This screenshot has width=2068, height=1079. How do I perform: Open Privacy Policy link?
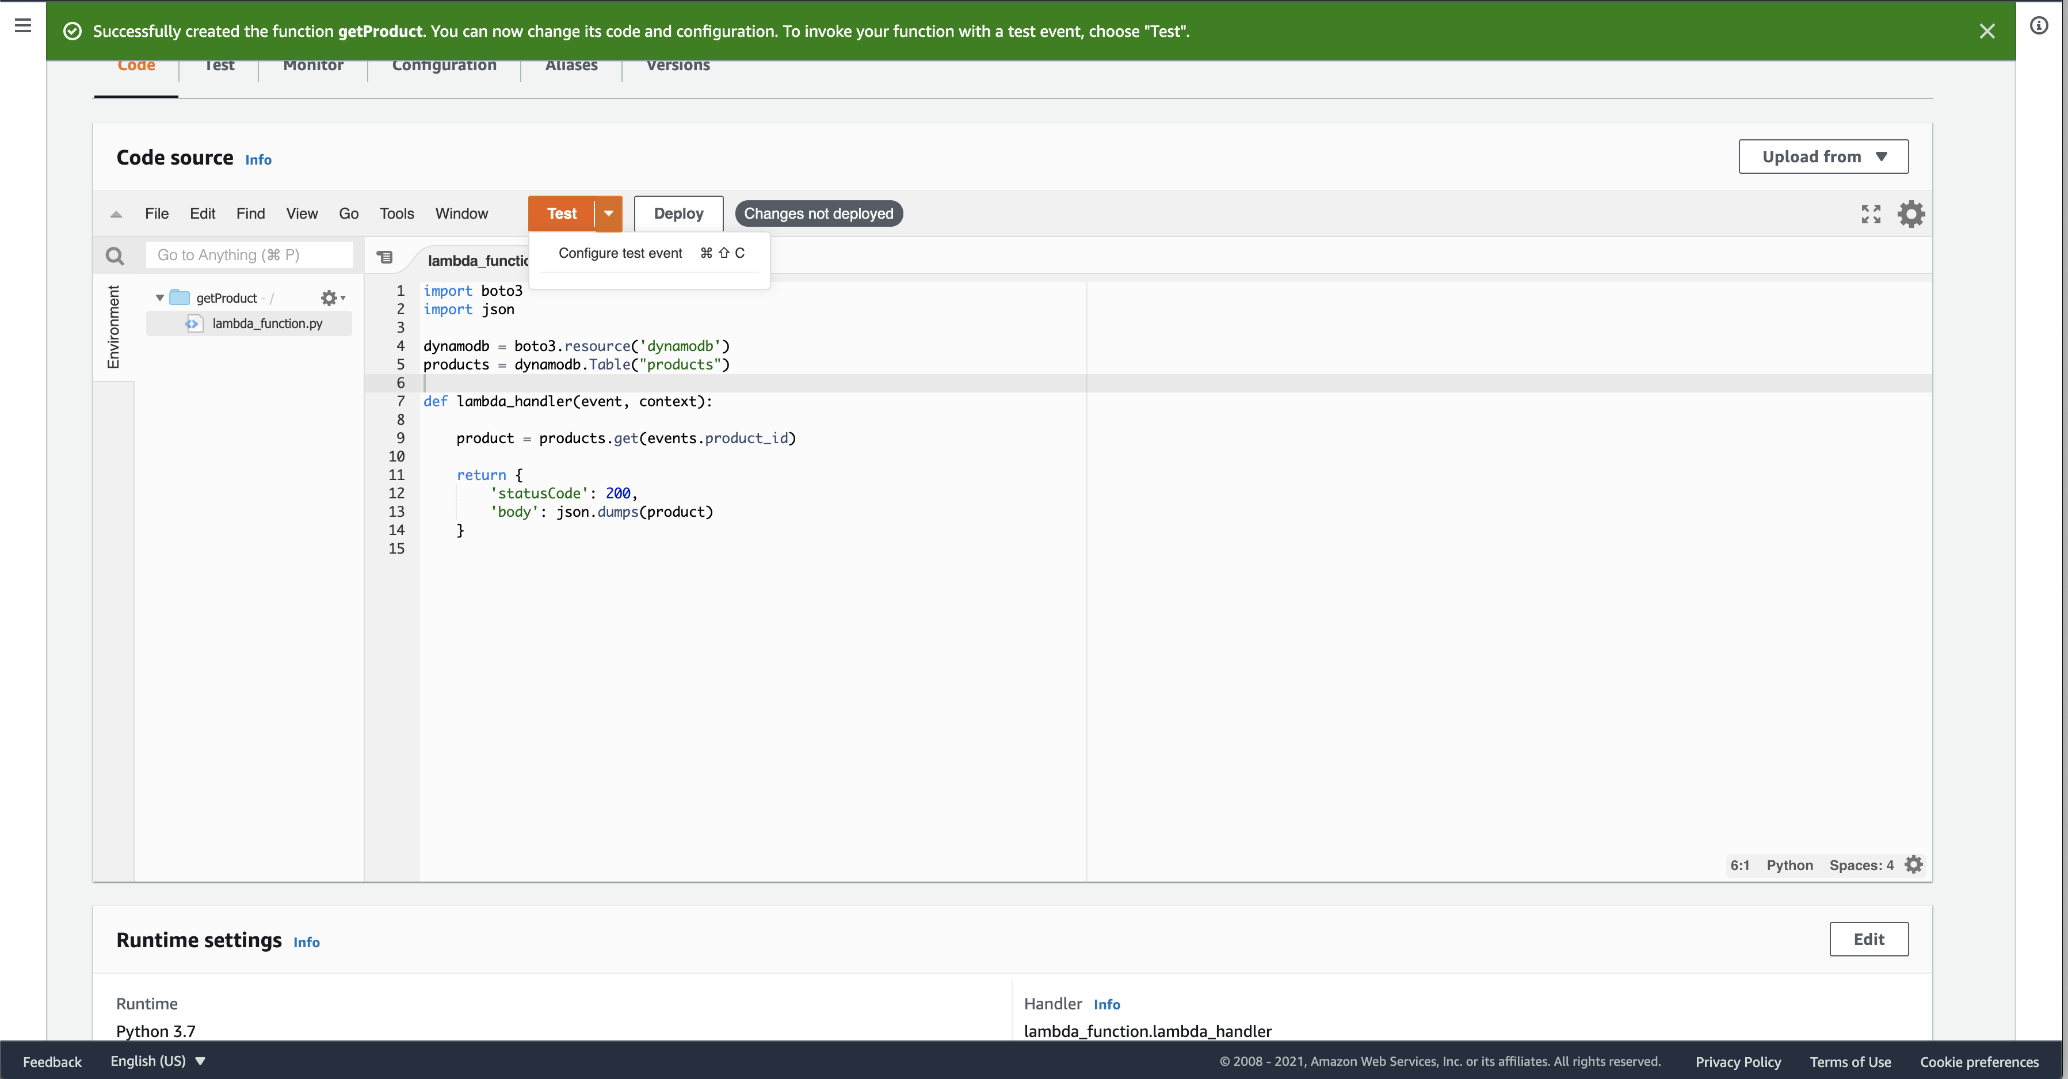1738,1061
